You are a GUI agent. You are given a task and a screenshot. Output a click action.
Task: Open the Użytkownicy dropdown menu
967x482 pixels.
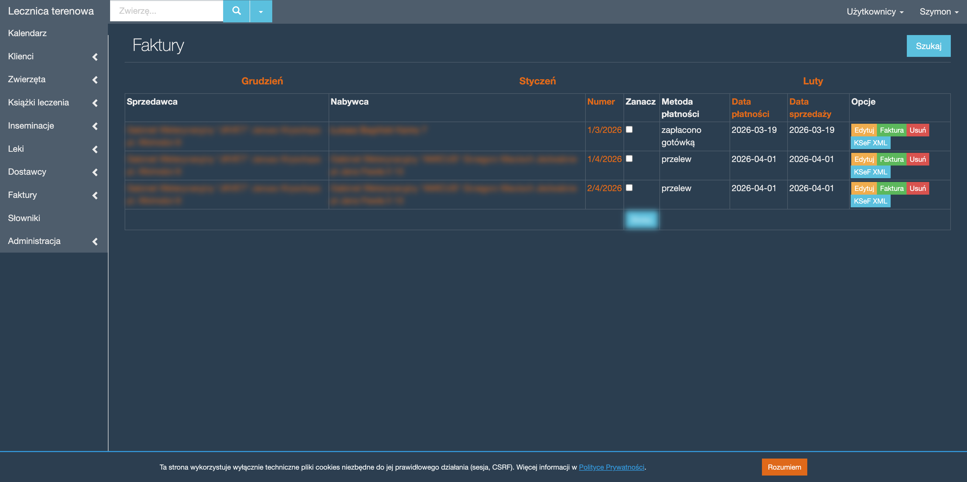(x=875, y=12)
